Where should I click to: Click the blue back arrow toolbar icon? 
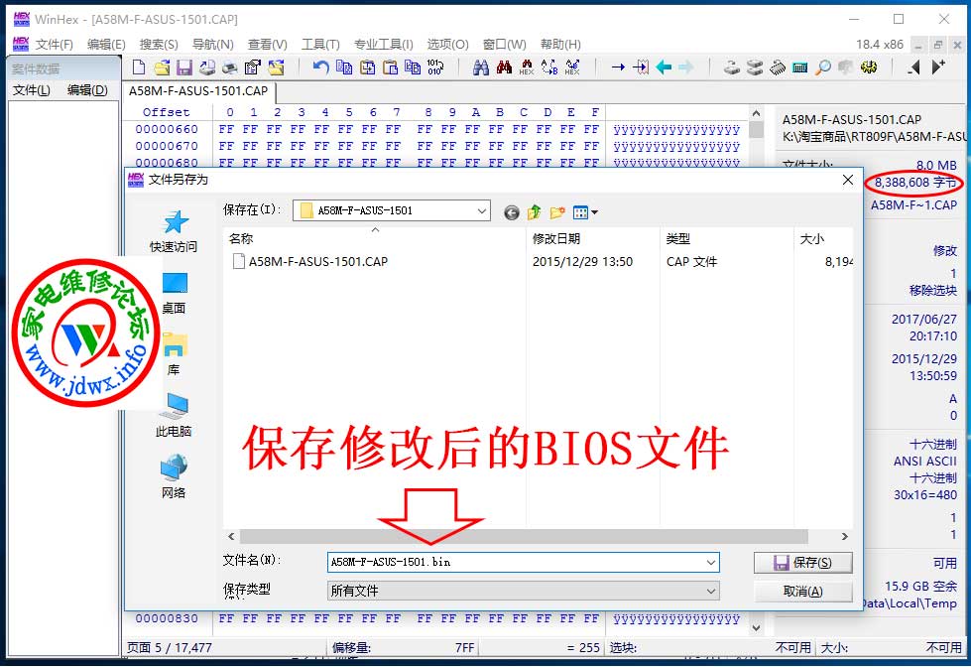click(663, 67)
